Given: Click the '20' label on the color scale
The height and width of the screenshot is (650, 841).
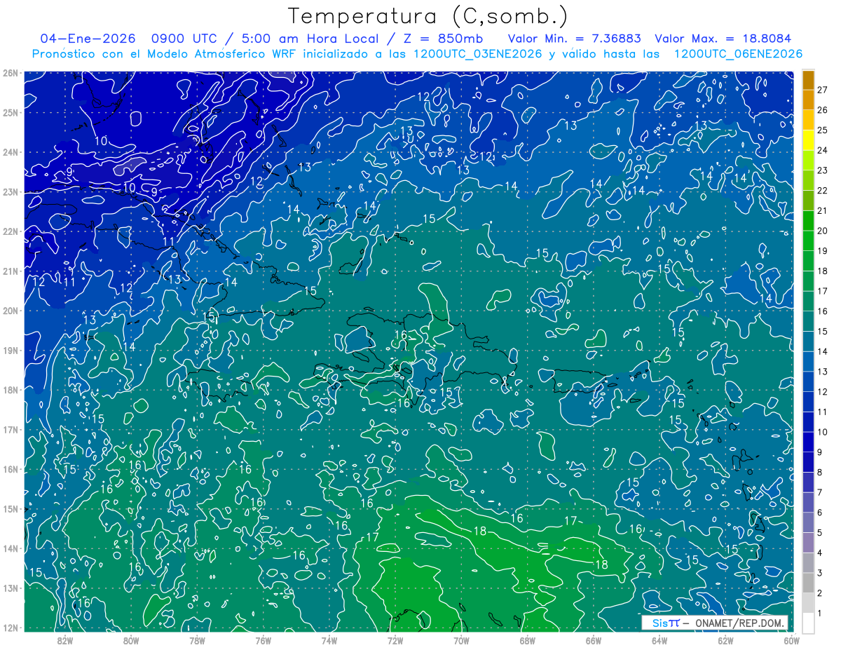Looking at the screenshot, I should pyautogui.click(x=822, y=231).
